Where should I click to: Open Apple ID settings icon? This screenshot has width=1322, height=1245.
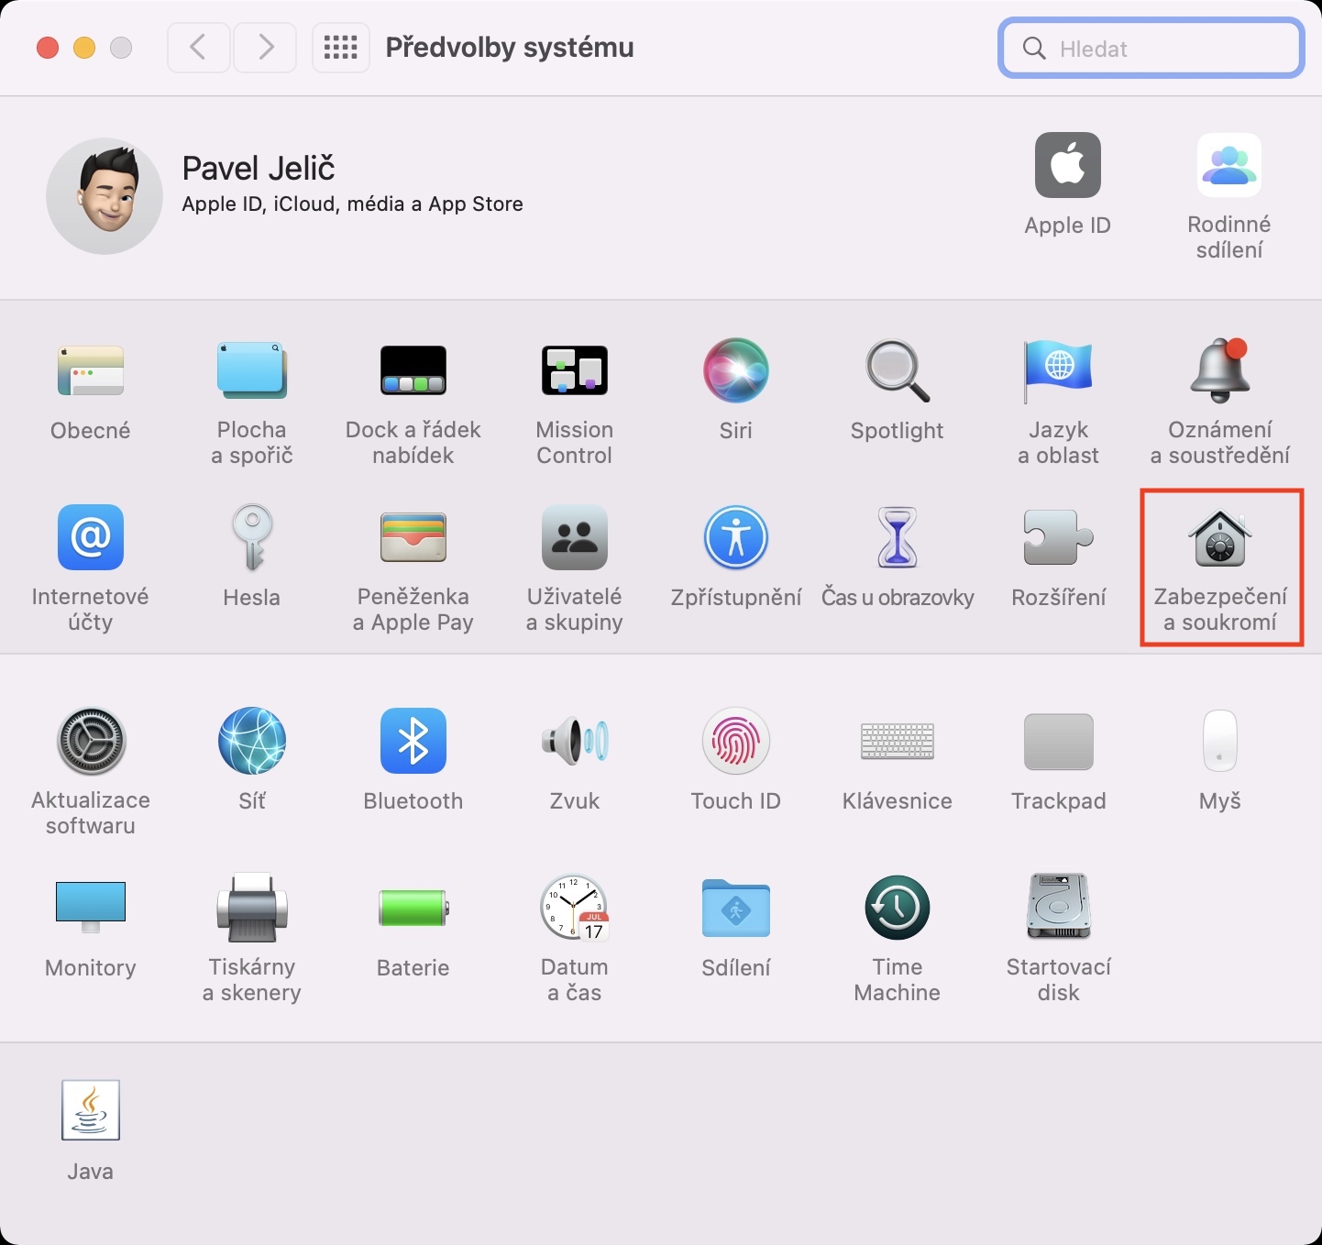[x=1068, y=165]
